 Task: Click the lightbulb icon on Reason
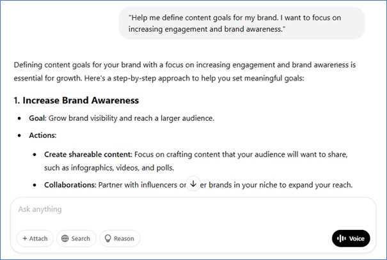coord(107,238)
